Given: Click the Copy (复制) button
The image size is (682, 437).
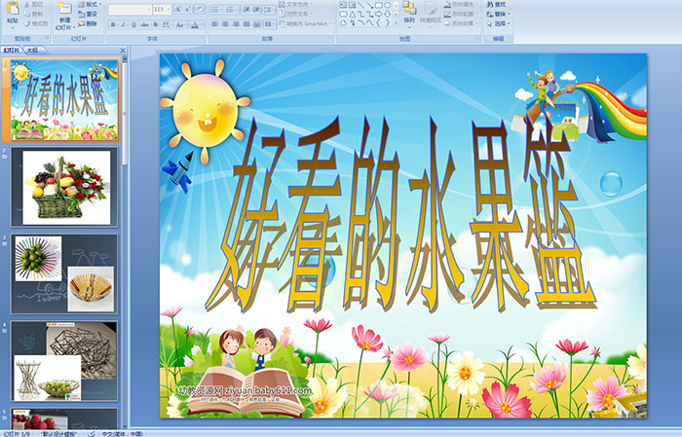Looking at the screenshot, I should coord(33,14).
